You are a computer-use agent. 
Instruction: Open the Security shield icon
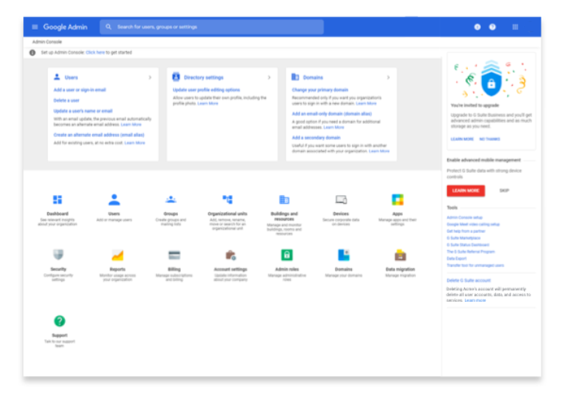(x=57, y=255)
